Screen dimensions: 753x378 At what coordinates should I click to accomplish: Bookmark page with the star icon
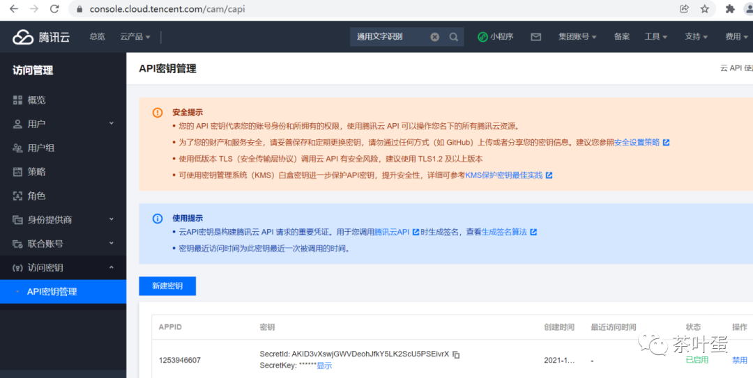tap(704, 8)
